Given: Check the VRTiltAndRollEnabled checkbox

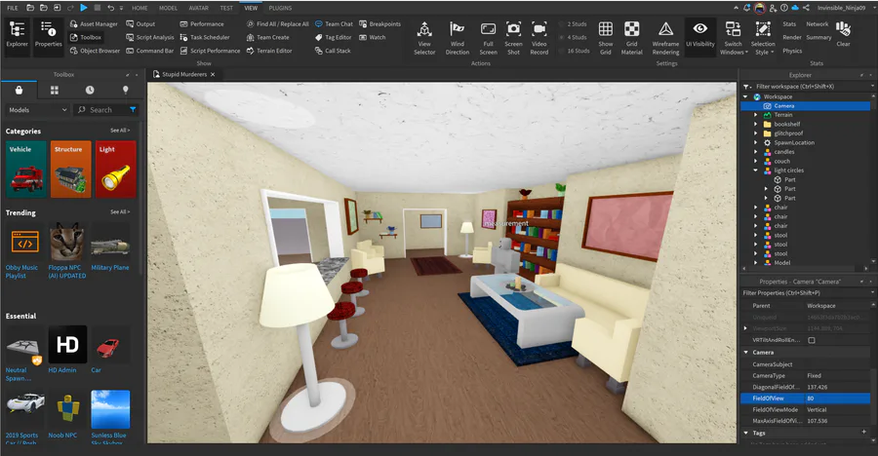Looking at the screenshot, I should click(812, 340).
